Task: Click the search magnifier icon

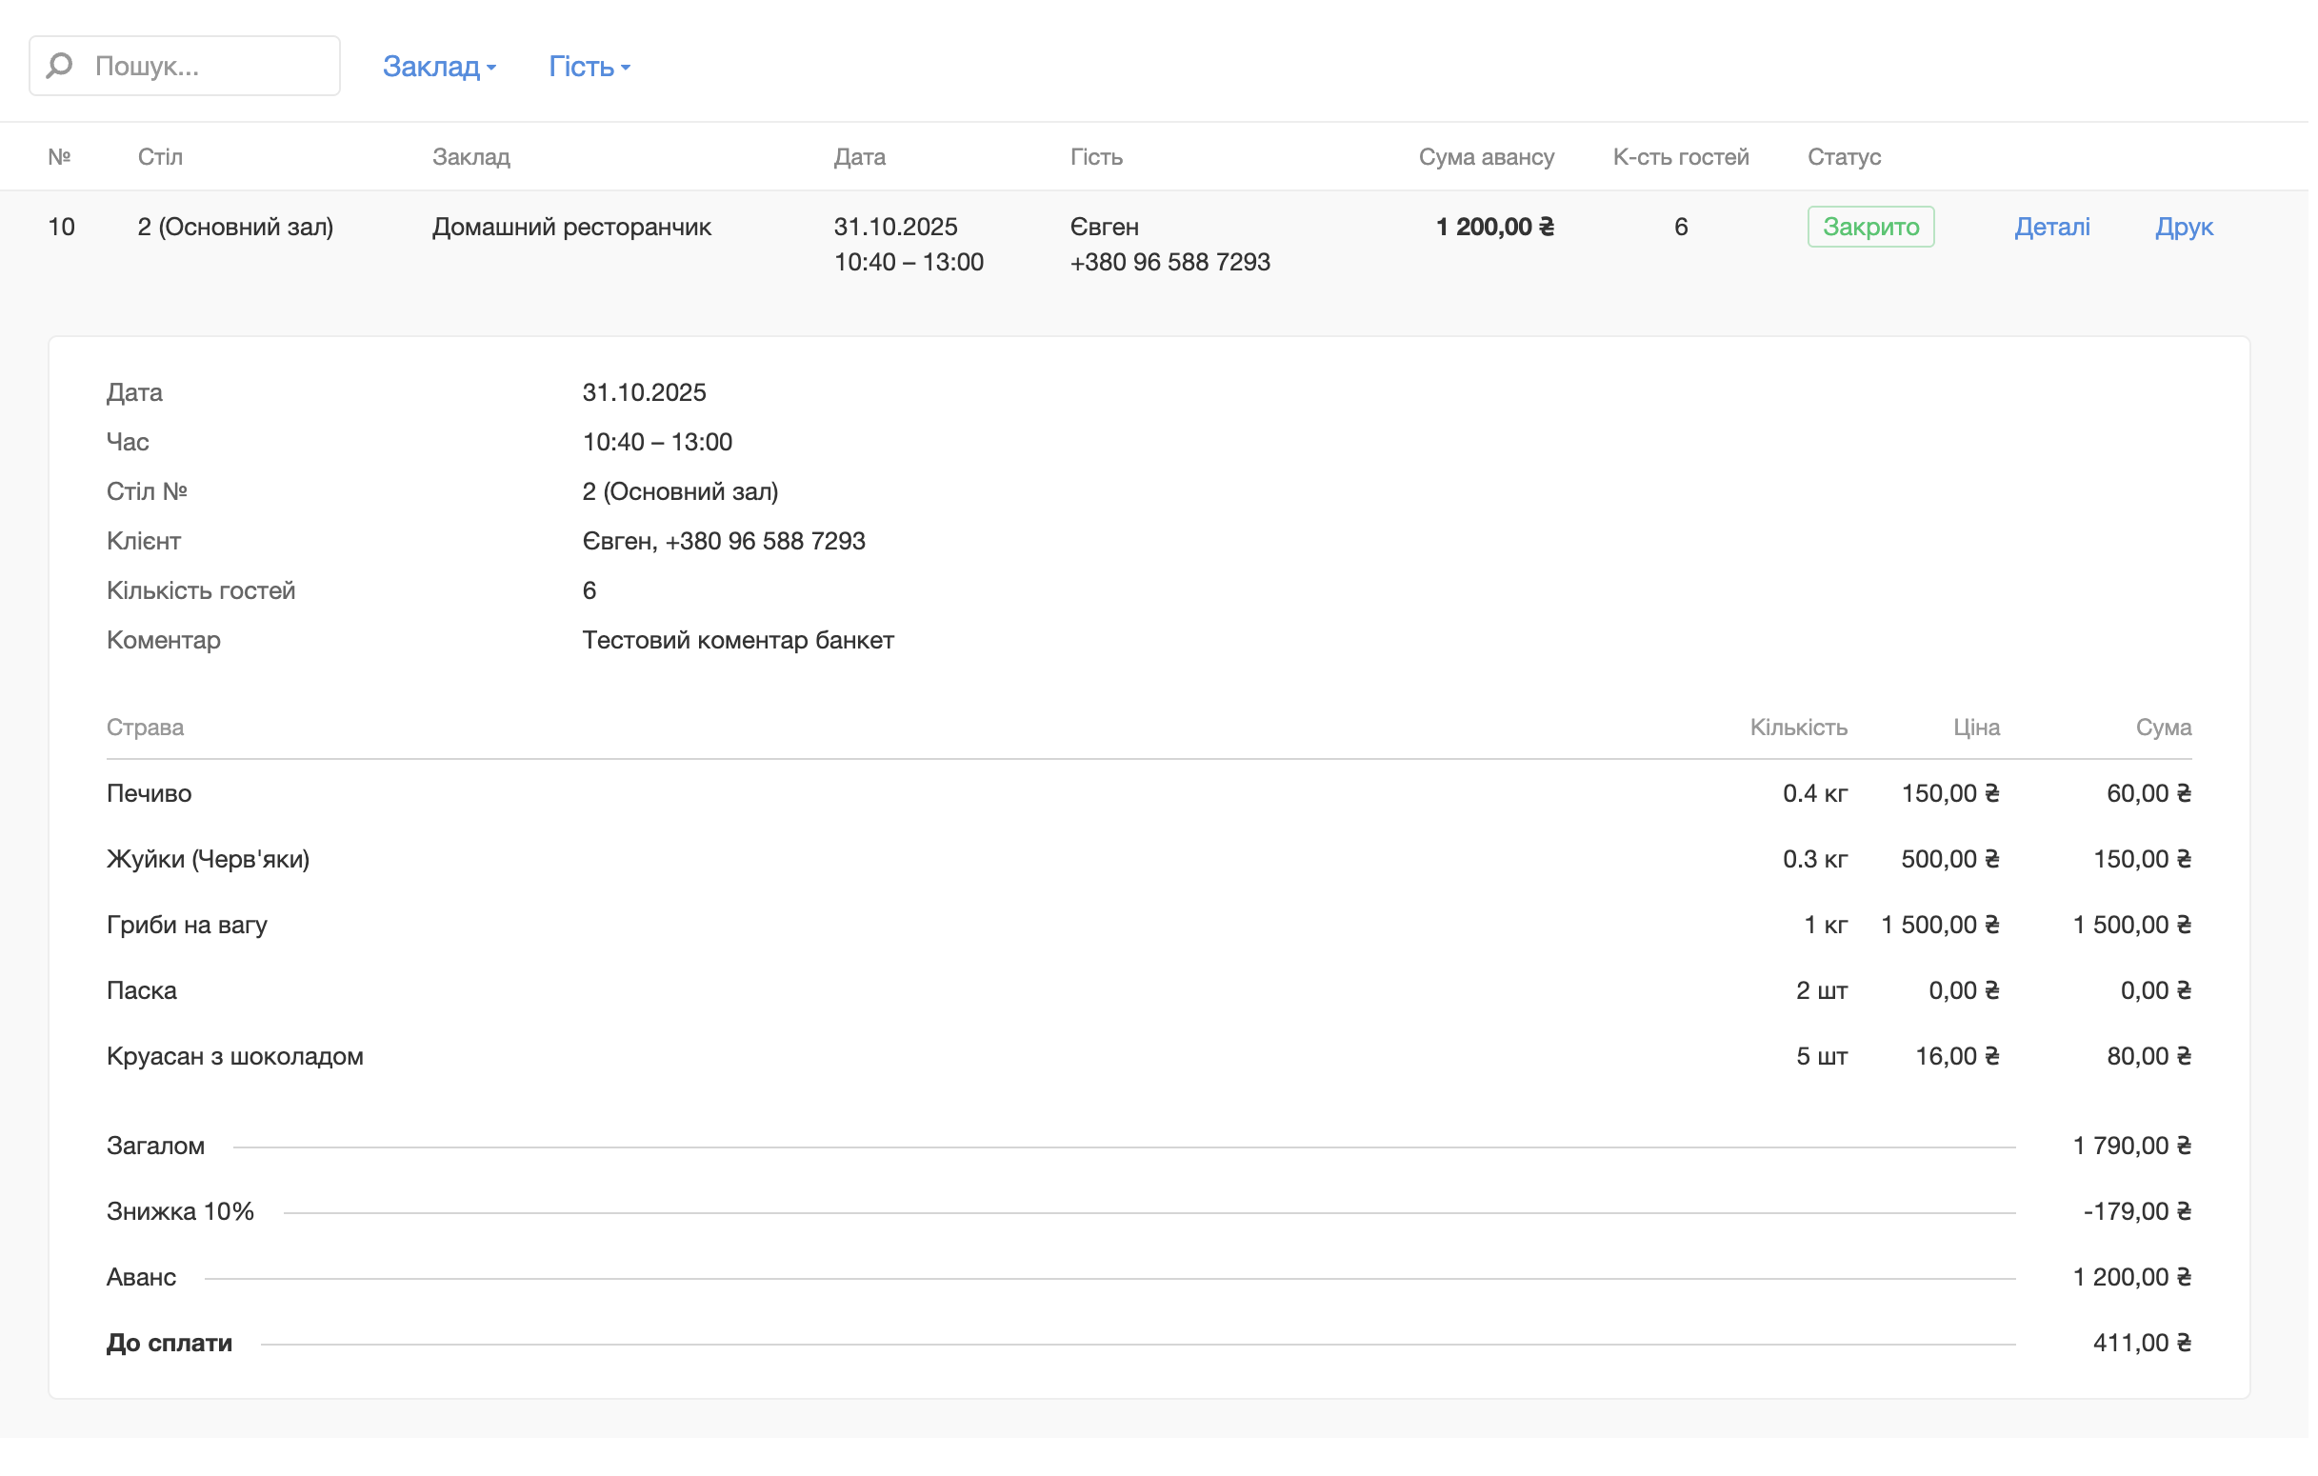Action: 60,66
